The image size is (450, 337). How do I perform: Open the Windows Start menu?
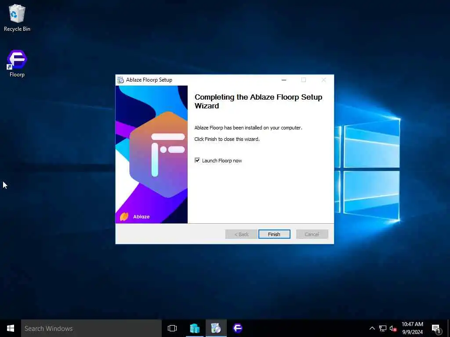(x=11, y=328)
